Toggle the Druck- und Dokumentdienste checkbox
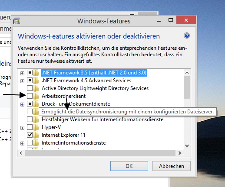 click(30, 103)
